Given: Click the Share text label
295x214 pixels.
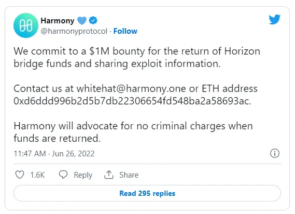Looking at the screenshot, I should point(129,175).
